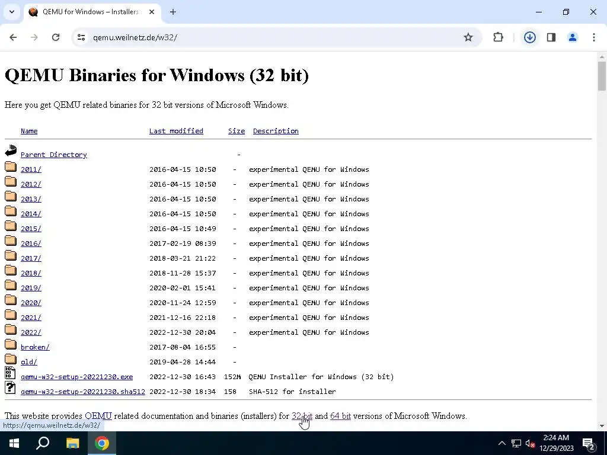Follow the 64 bit link in footer
The height and width of the screenshot is (455, 607).
(x=341, y=416)
